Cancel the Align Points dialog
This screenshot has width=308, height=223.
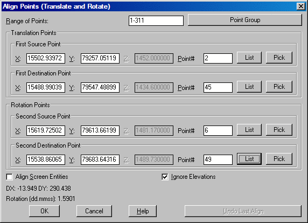[94, 211]
